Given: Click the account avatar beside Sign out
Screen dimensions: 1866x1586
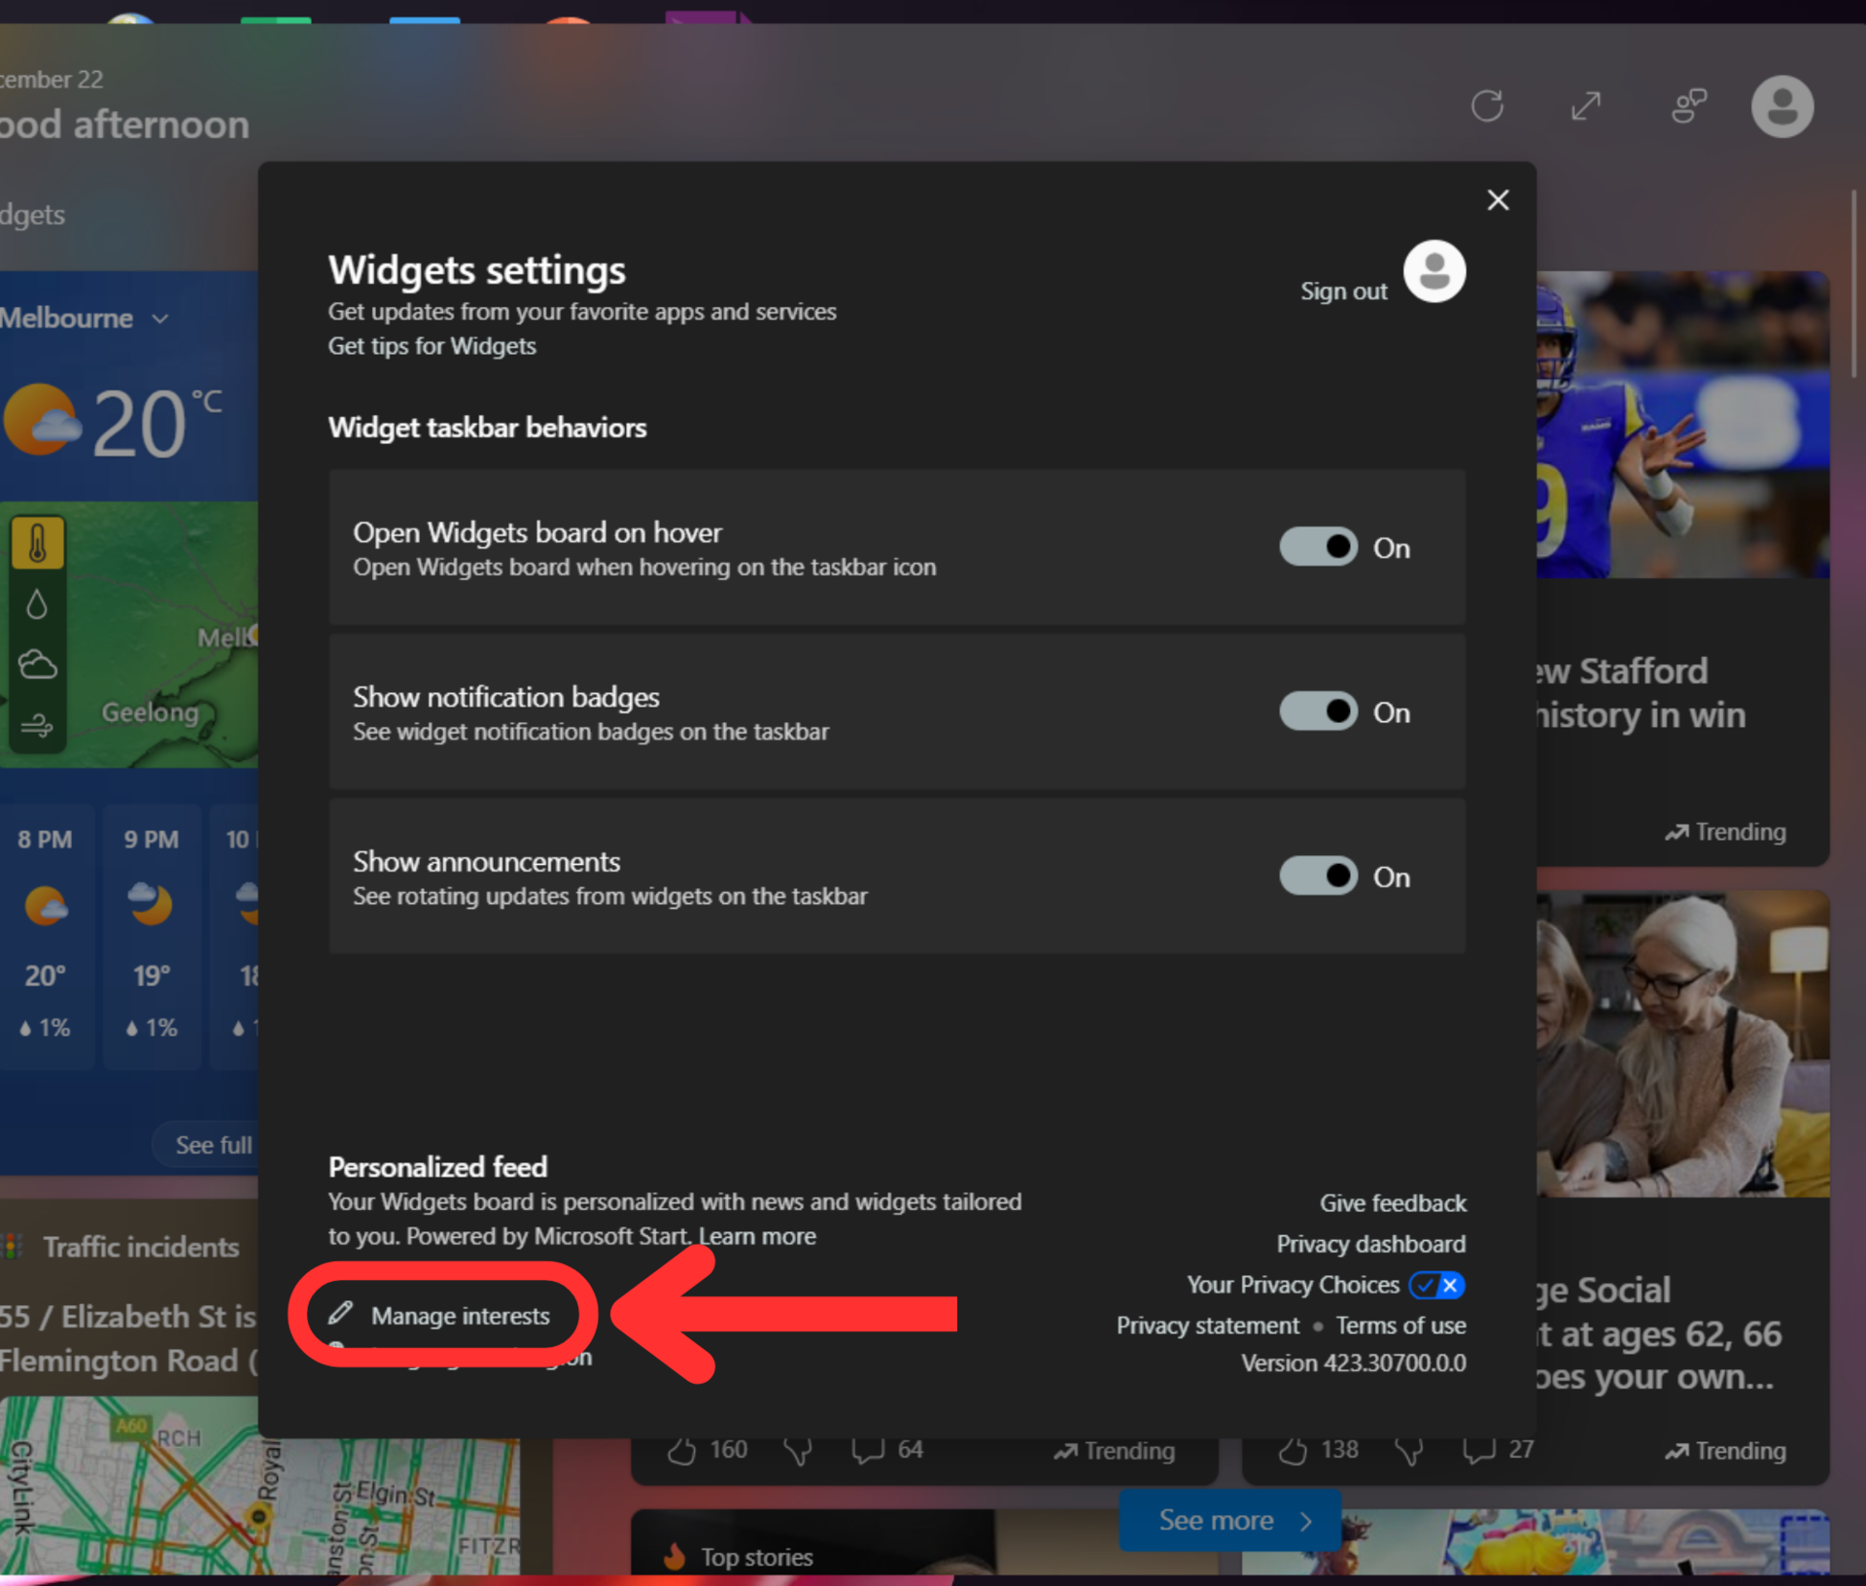Looking at the screenshot, I should coord(1434,272).
